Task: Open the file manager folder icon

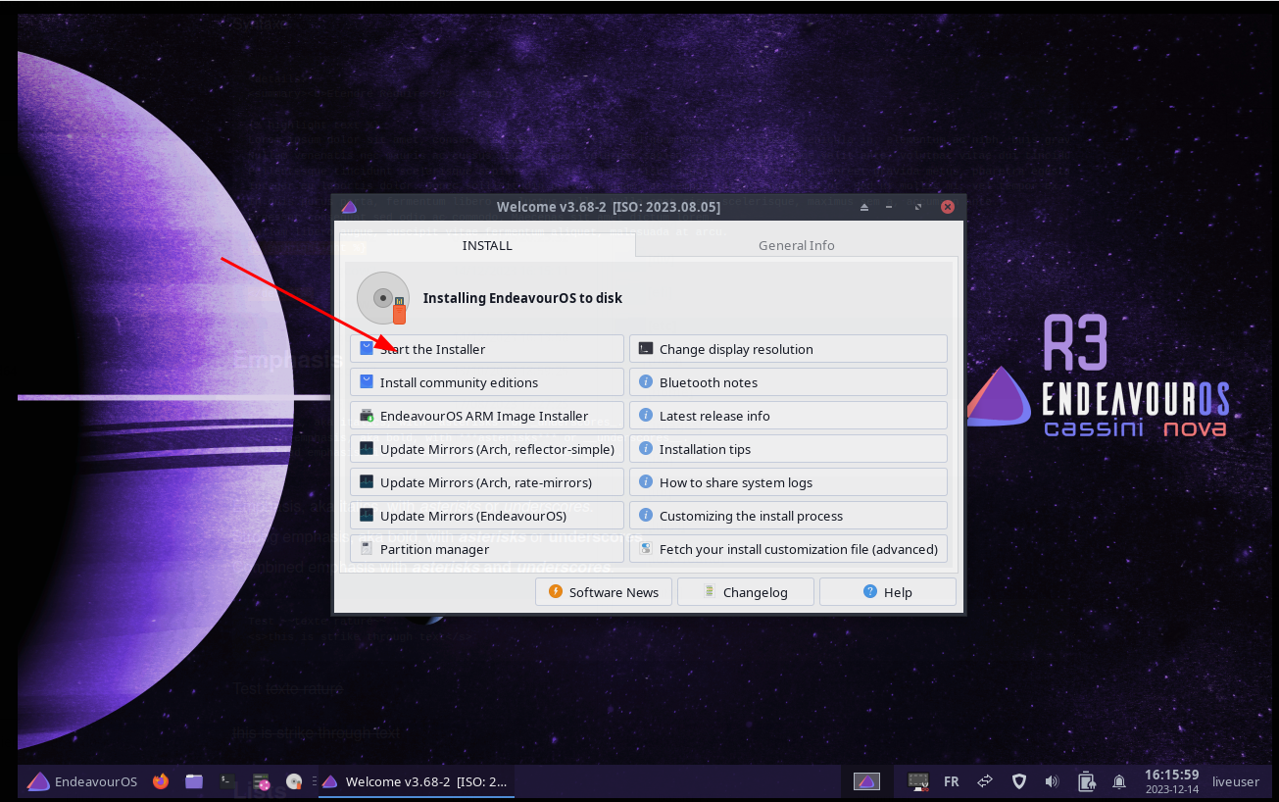Action: click(194, 781)
